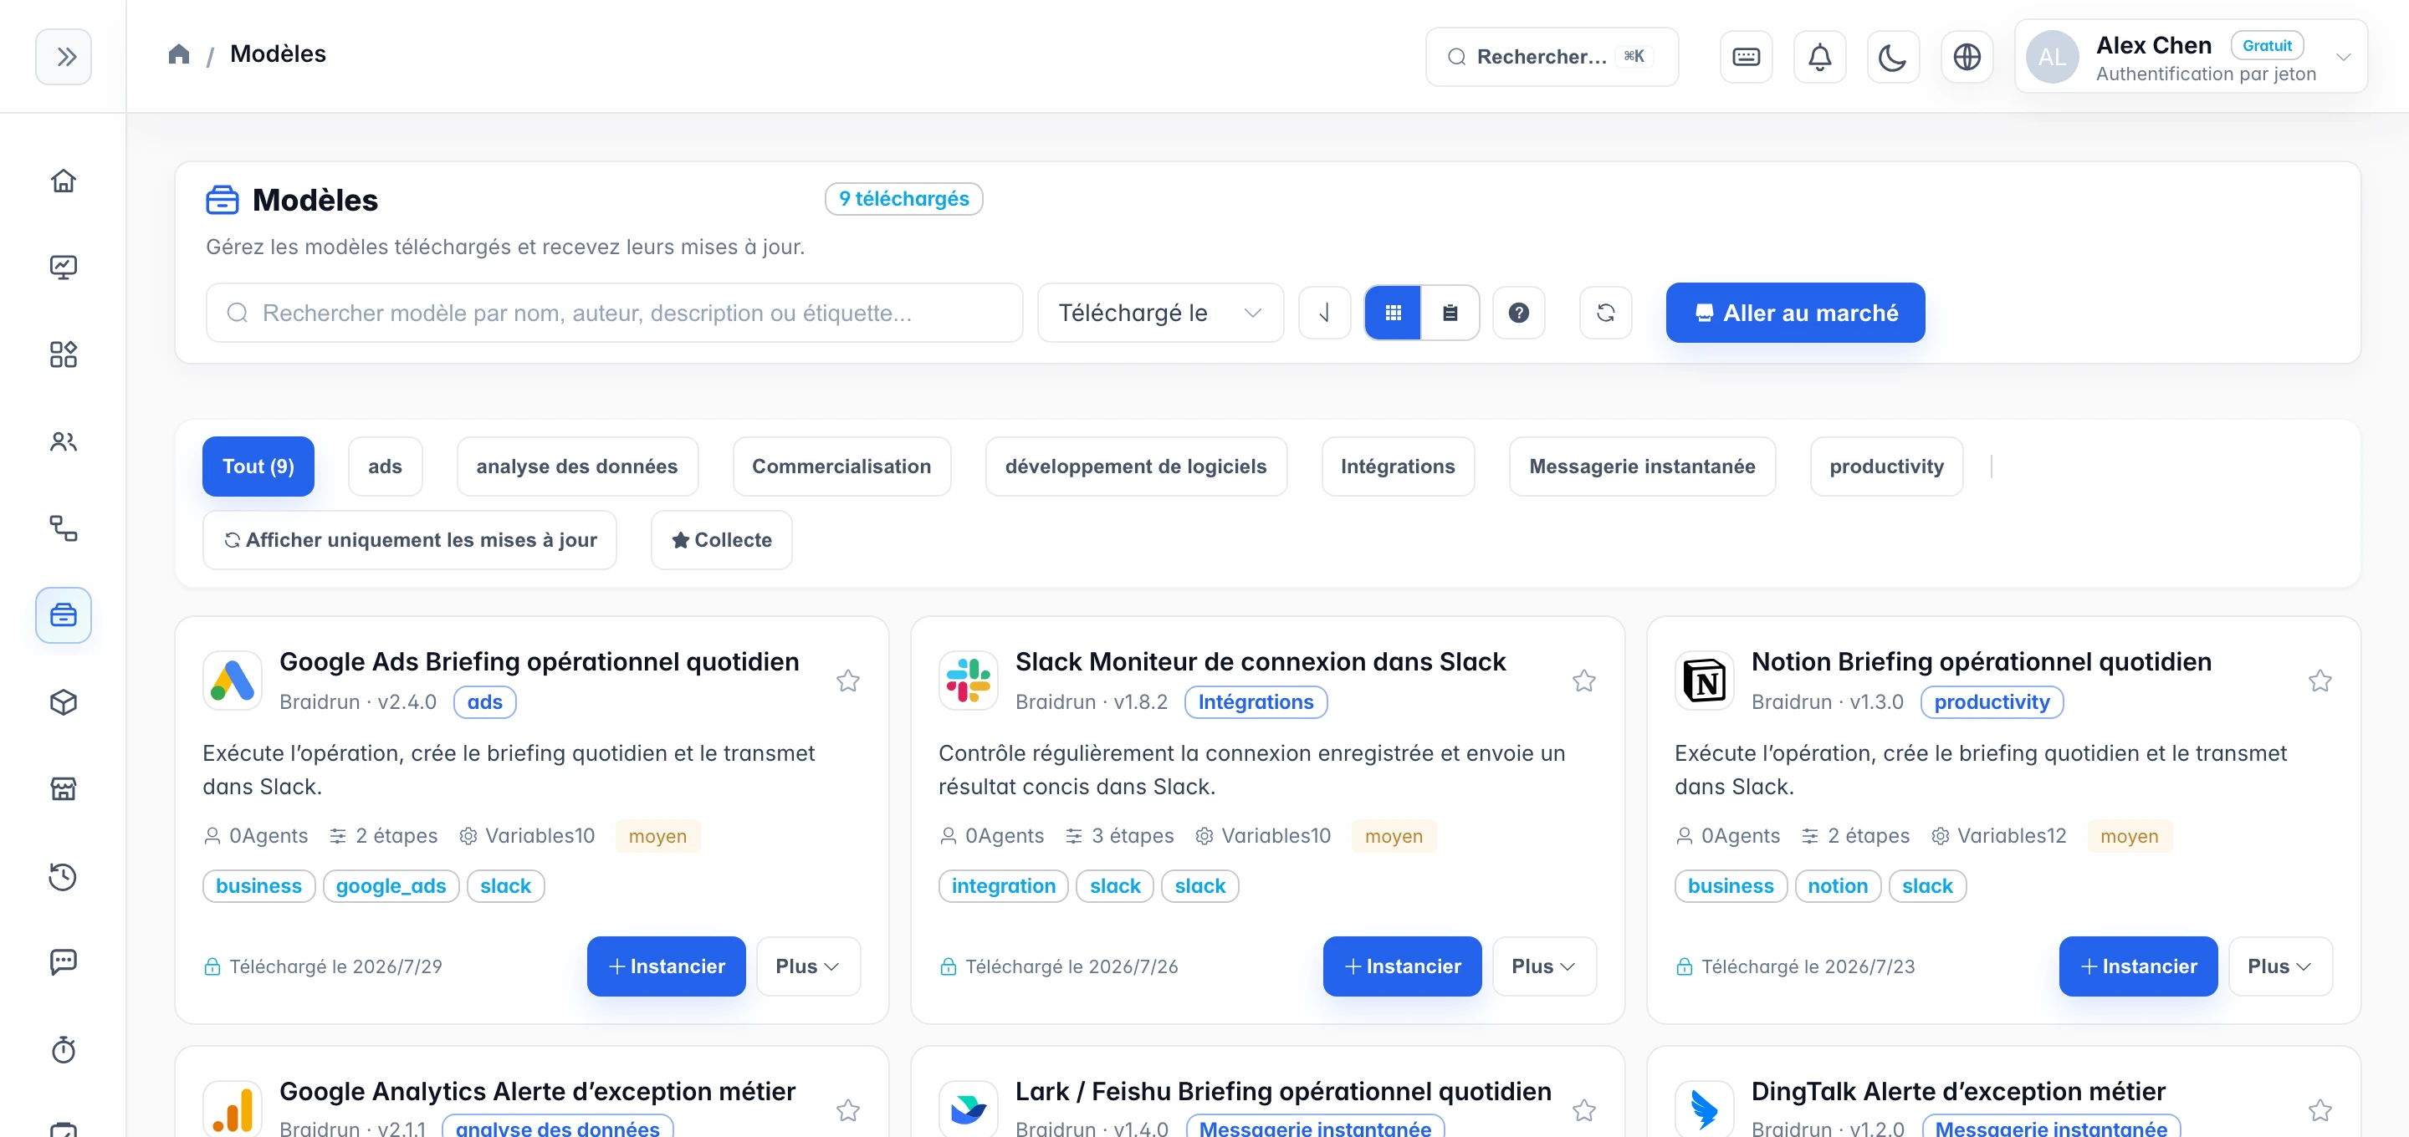This screenshot has width=2409, height=1137.
Task: Focus the template search field
Action: [x=615, y=314]
